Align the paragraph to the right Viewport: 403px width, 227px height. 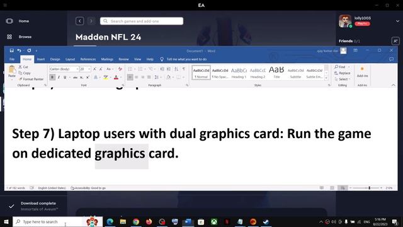click(143, 77)
